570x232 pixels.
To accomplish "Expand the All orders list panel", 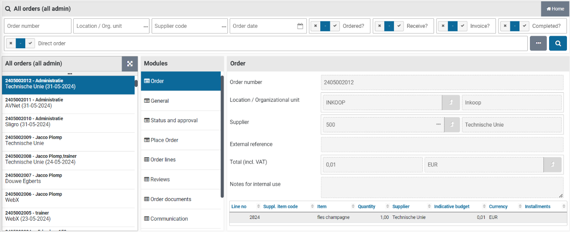I will coord(129,64).
